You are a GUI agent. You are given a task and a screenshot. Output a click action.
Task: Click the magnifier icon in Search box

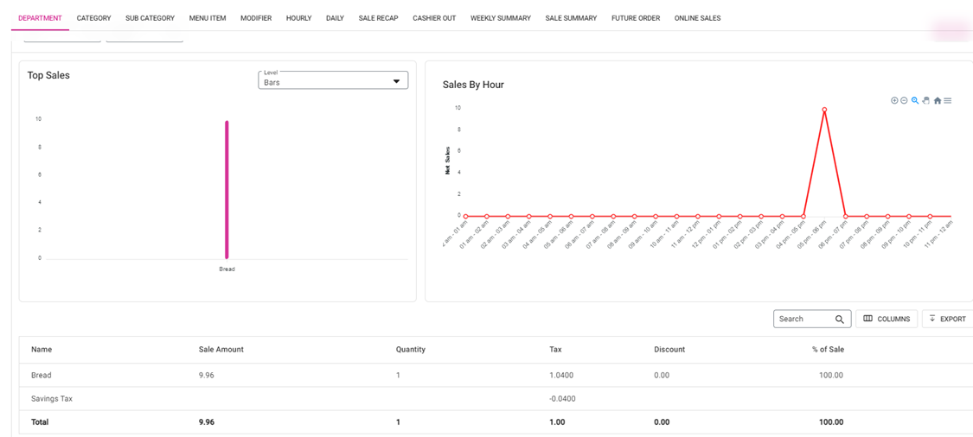pos(840,320)
